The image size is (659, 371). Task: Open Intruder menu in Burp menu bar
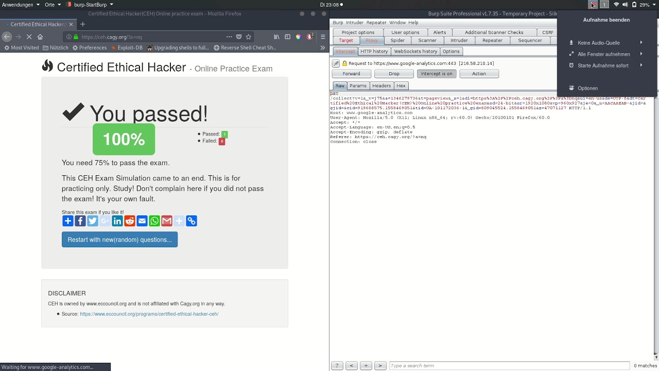click(x=355, y=23)
